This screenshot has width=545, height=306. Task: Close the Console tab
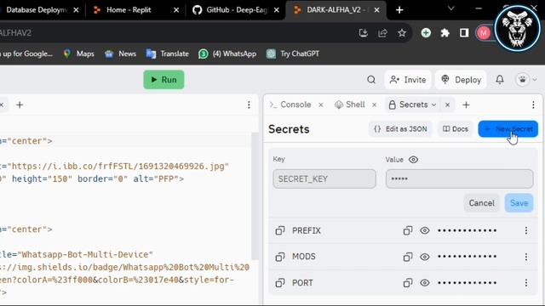[321, 105]
